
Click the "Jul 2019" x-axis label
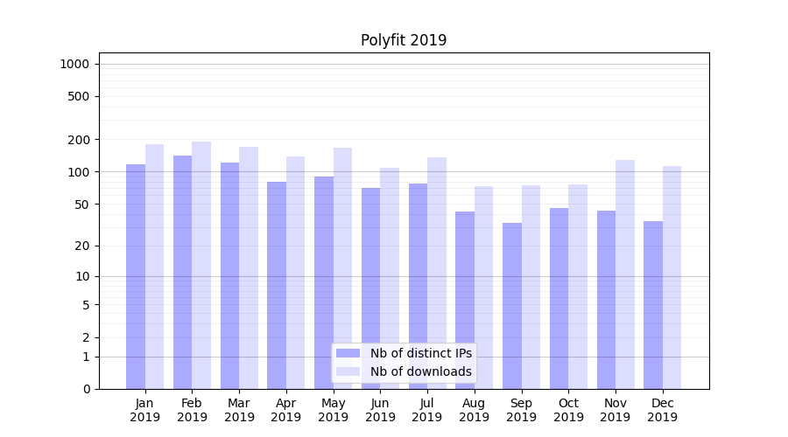(x=427, y=410)
